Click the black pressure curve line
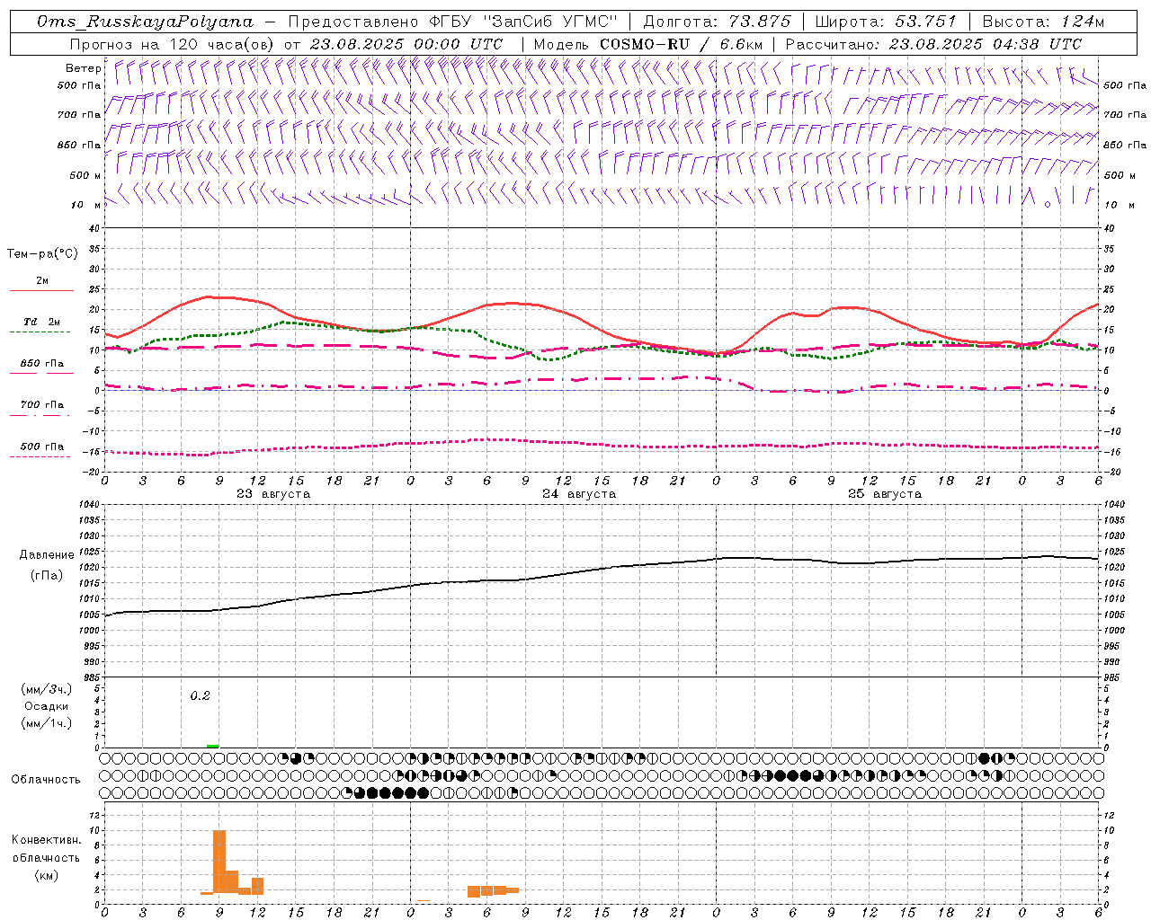1151x920 pixels. pyautogui.click(x=601, y=570)
